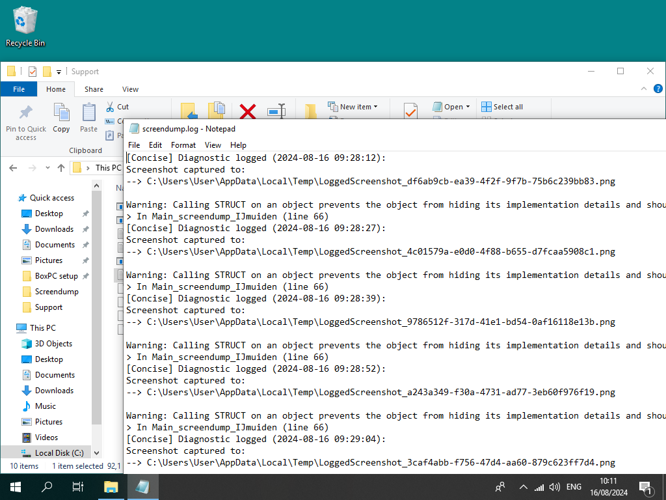Click the Move to folder icon
Viewport: 666px width, 500px height.
point(189,111)
